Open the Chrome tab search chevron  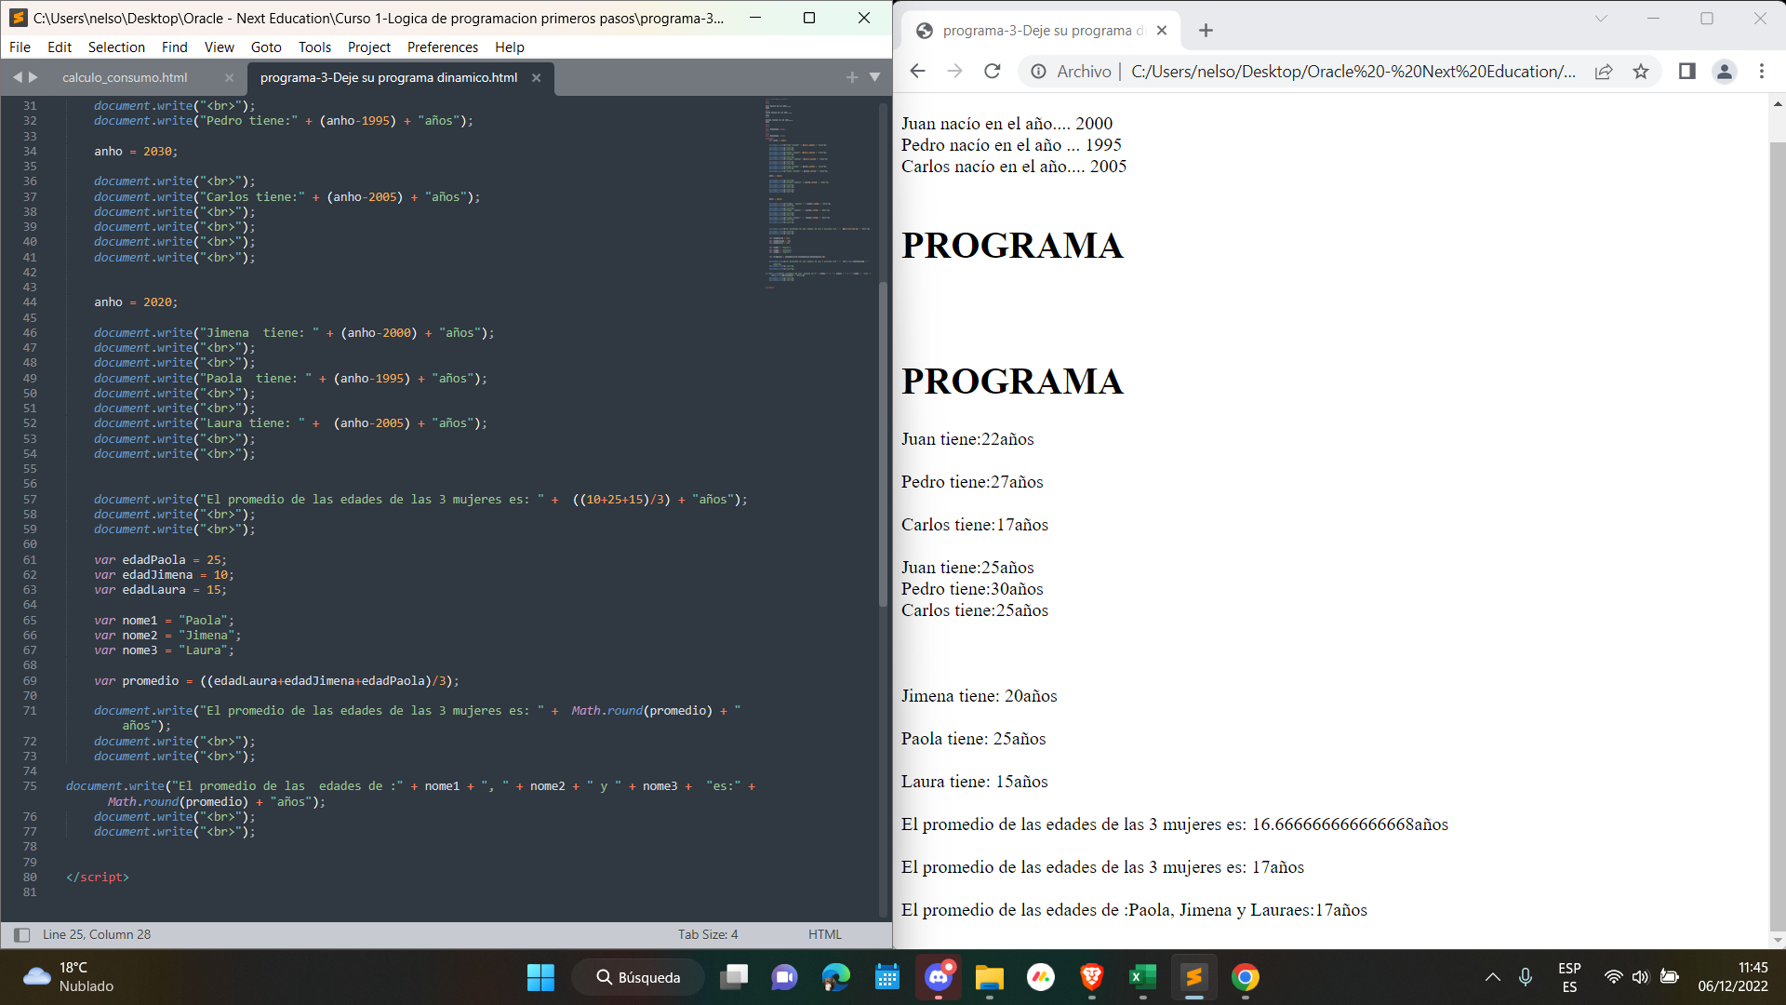[1601, 18]
